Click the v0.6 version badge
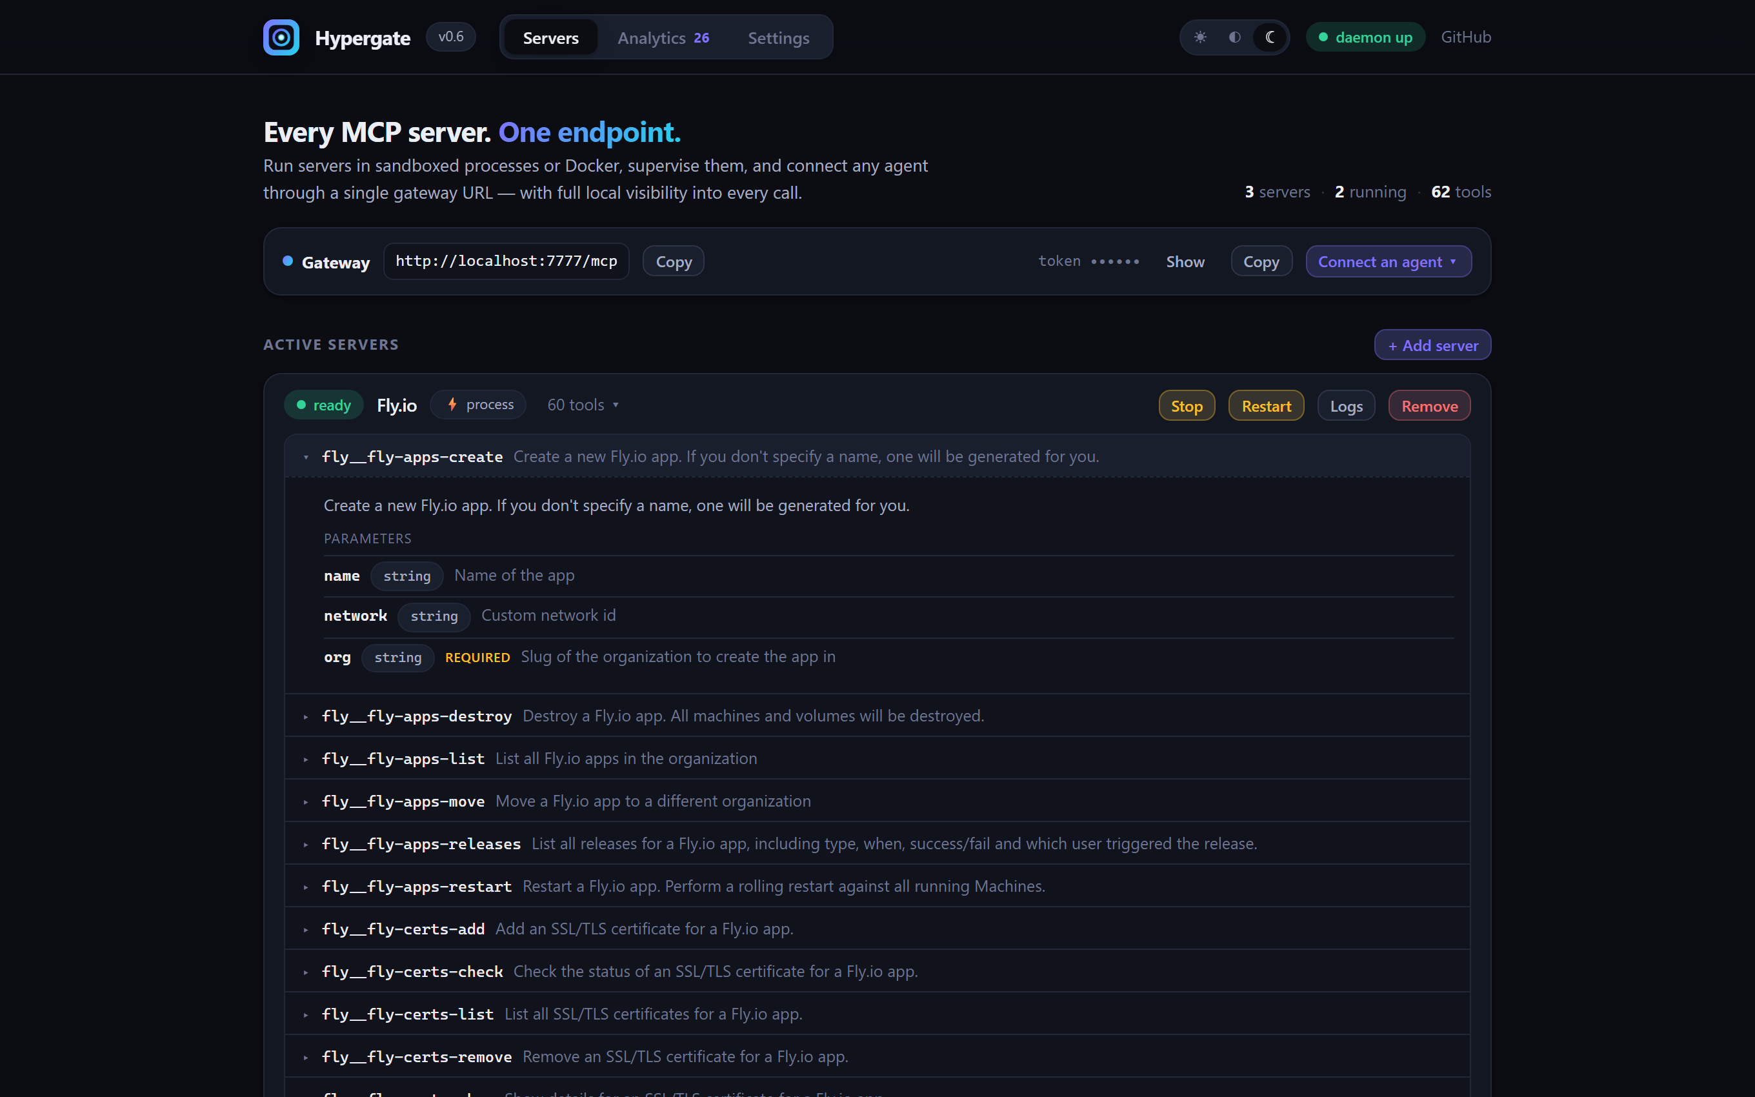Viewport: 1755px width, 1097px height. [x=451, y=37]
